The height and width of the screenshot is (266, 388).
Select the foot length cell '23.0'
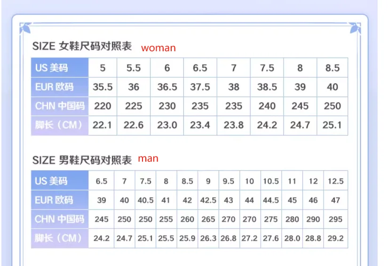pyautogui.click(x=167, y=125)
